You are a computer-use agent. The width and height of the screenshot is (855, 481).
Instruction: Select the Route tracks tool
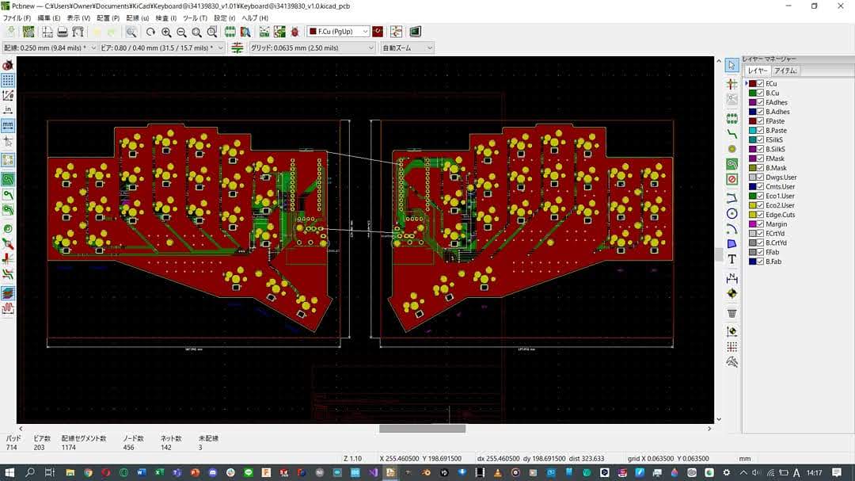pyautogui.click(x=732, y=135)
